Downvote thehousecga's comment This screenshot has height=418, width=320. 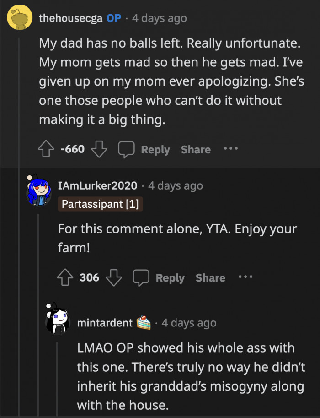coord(99,149)
